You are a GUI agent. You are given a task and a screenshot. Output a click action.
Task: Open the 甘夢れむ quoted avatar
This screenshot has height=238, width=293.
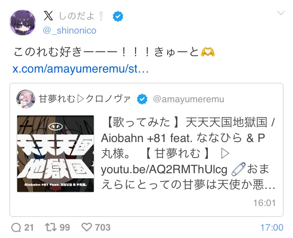click(26, 99)
